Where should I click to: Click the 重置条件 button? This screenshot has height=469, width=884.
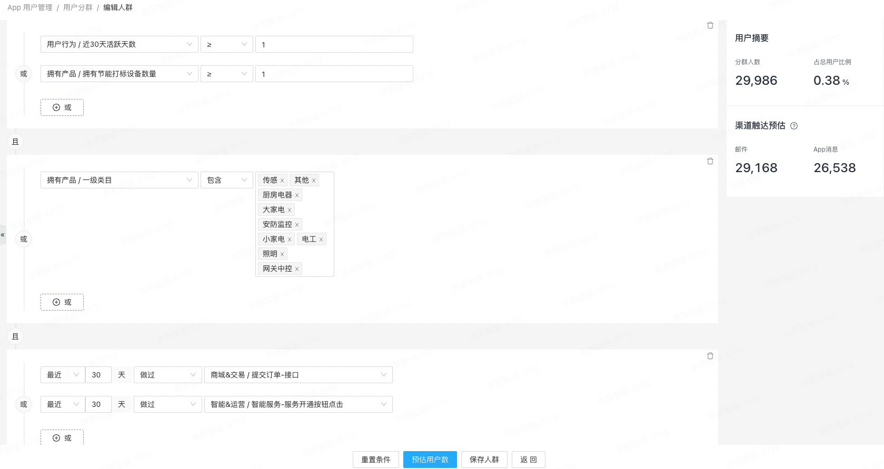pos(376,460)
